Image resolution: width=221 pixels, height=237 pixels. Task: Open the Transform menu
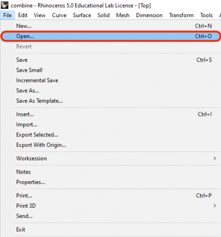tap(181, 15)
